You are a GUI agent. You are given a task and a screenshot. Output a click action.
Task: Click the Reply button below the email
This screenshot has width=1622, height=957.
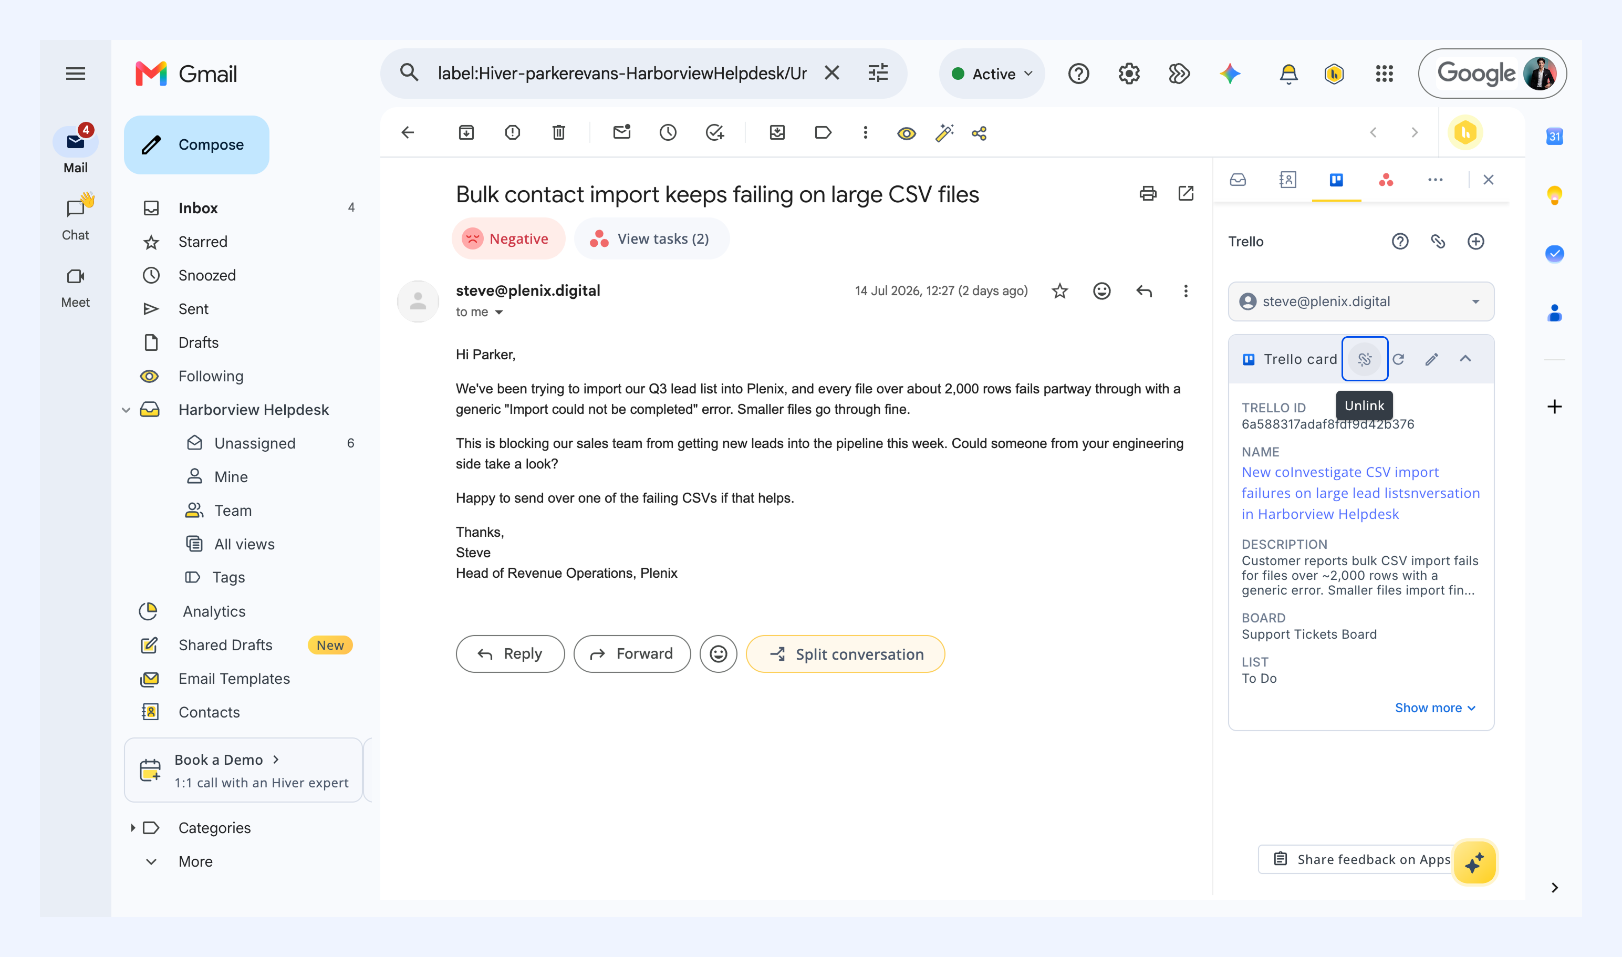510,654
